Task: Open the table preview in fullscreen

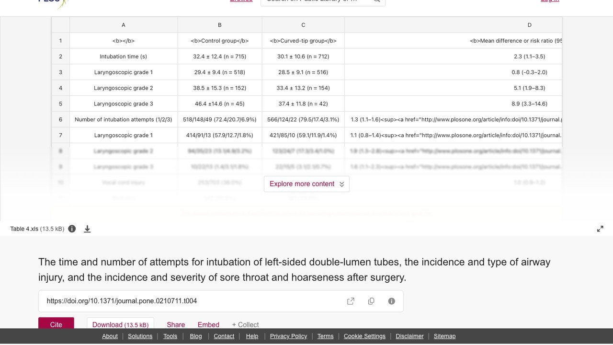Action: point(600,229)
